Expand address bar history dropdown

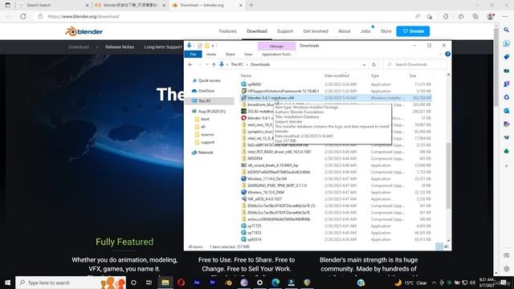coord(364,64)
